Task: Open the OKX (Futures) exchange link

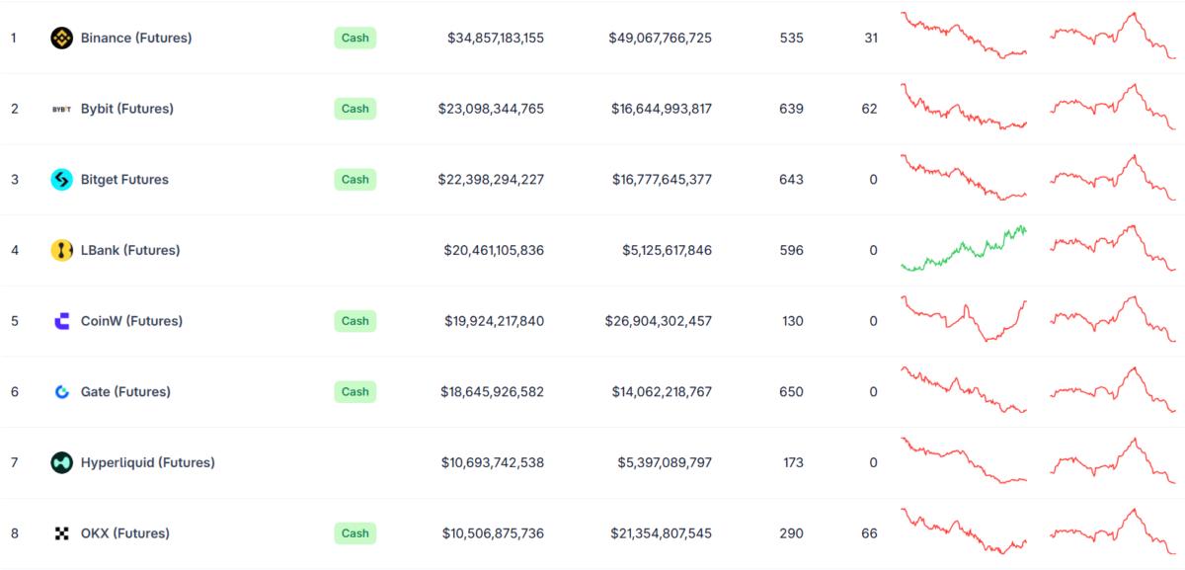Action: [125, 533]
